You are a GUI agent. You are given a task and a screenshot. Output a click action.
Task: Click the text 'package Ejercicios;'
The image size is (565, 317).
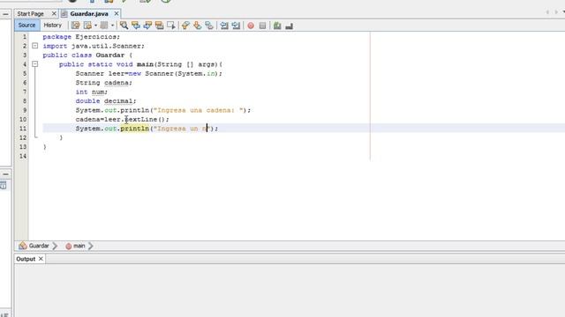tap(81, 37)
